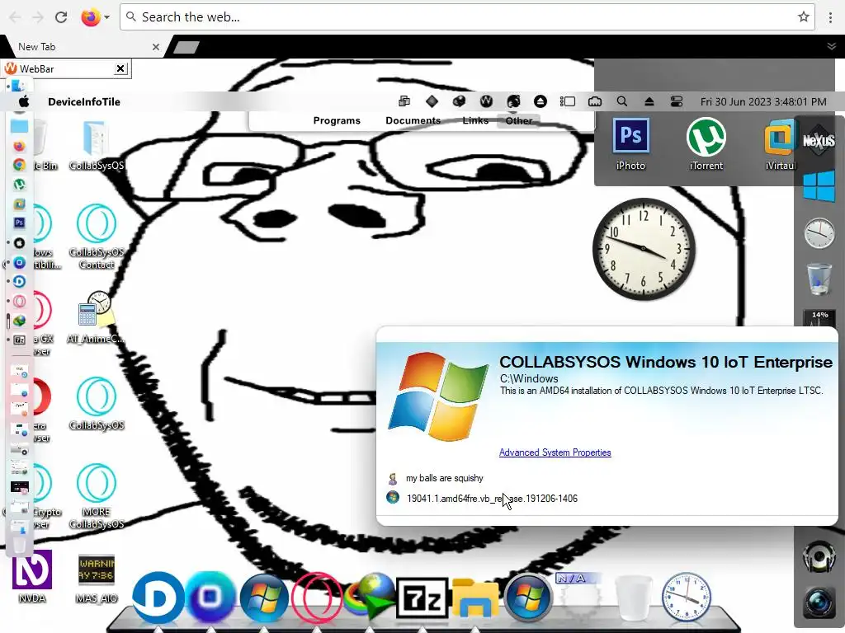
Task: Close the New Tab tab
Action: [x=156, y=47]
